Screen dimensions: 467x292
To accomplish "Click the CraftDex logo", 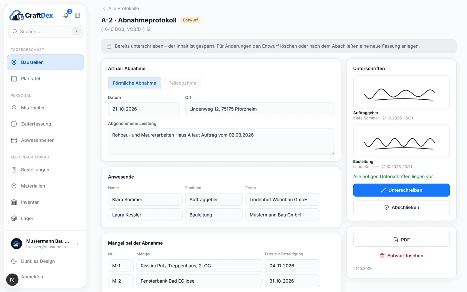I will (x=31, y=15).
